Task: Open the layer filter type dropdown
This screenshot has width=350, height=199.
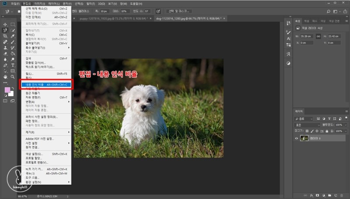Action: point(304,118)
